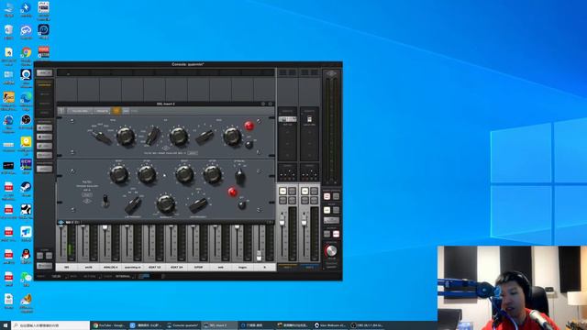Click the high atten knob on lower Pultec
587x330 pixels.
click(x=212, y=174)
